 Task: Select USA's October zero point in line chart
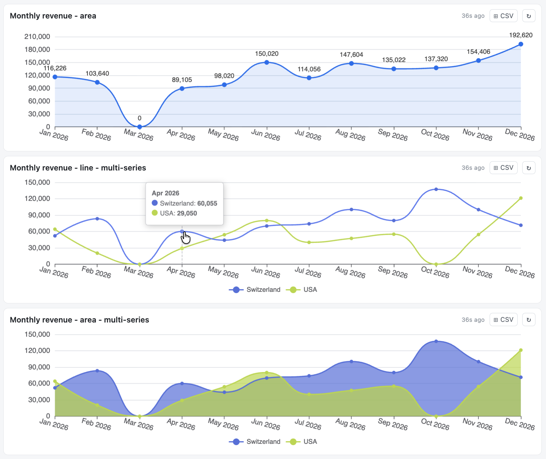coord(436,264)
